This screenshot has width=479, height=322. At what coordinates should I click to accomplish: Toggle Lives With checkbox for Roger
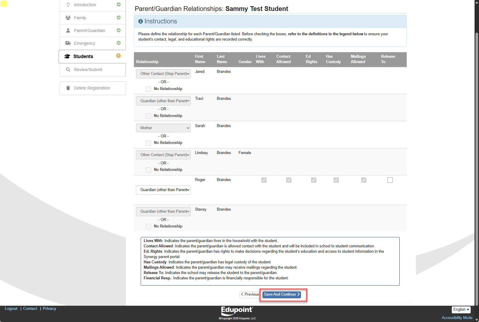(264, 180)
